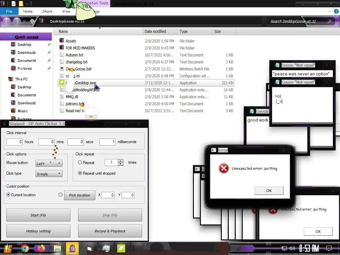Open the volume speaker tray icon

click(292, 248)
